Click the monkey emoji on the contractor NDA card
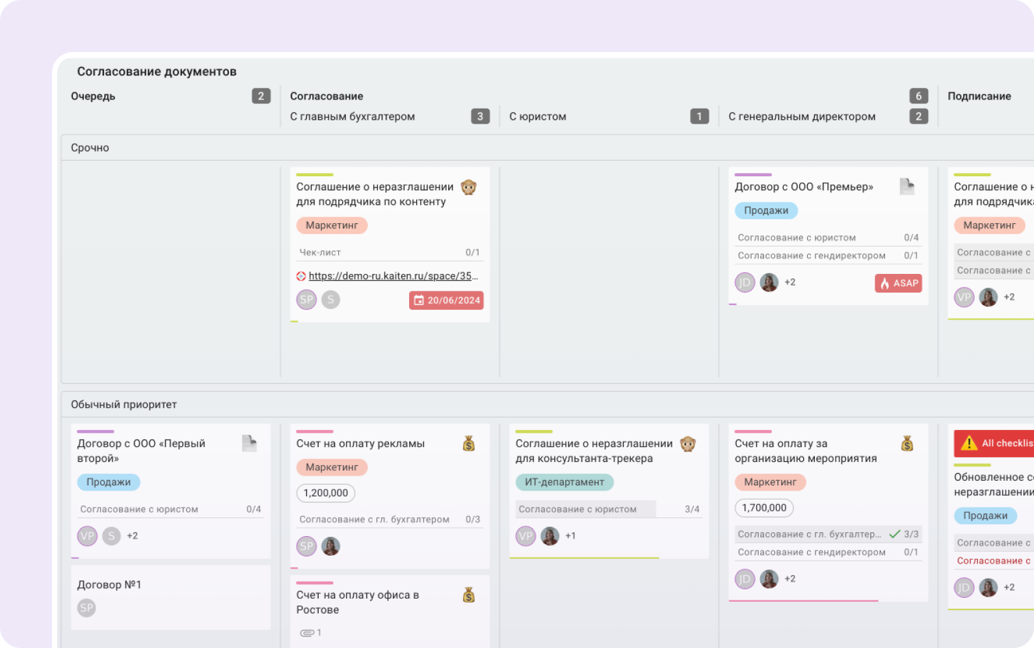The height and width of the screenshot is (648, 1034). pos(468,187)
